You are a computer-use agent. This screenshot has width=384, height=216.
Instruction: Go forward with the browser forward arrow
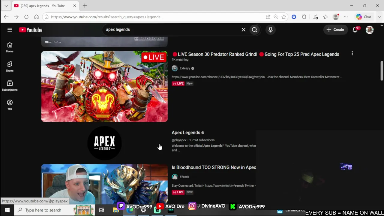pos(16,17)
